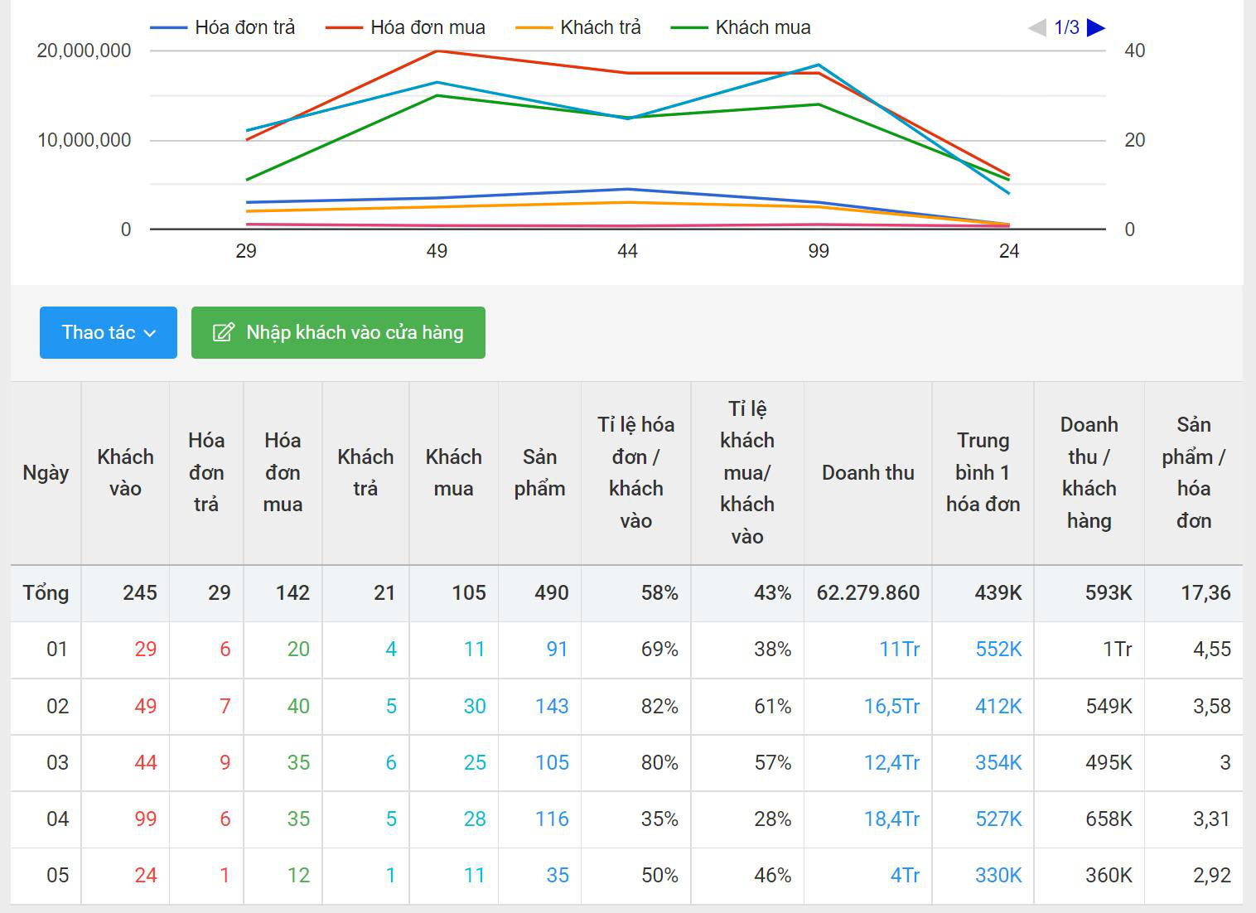
Task: Click Khách trả value 6 on day 03
Action: click(391, 762)
